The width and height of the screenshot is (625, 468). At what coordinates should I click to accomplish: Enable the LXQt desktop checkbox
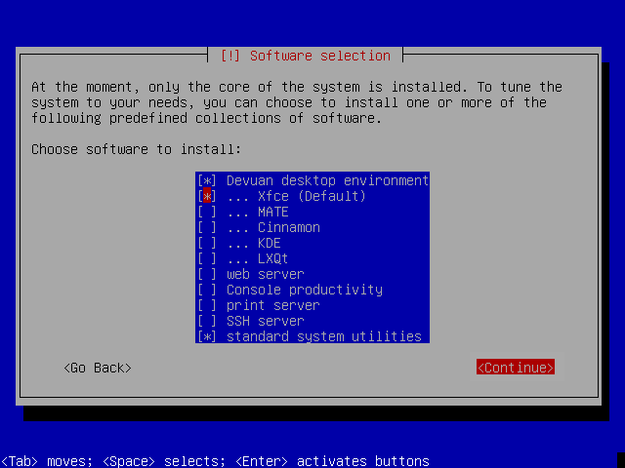coord(207,258)
